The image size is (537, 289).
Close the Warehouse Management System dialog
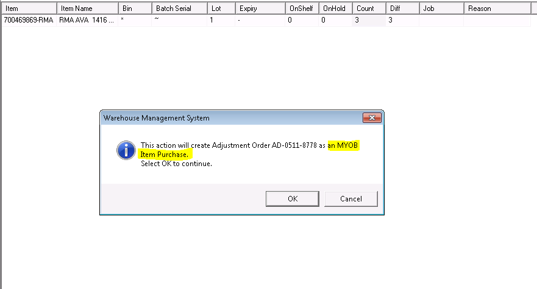pyautogui.click(x=372, y=117)
